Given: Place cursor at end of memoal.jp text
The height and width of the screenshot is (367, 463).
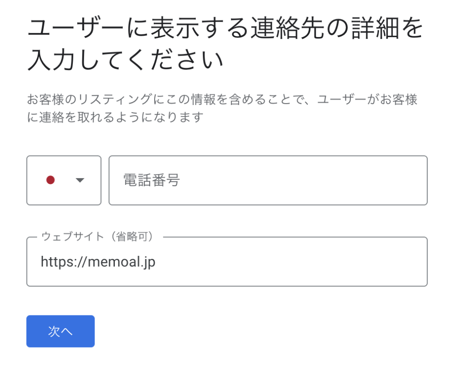Looking at the screenshot, I should point(156,262).
